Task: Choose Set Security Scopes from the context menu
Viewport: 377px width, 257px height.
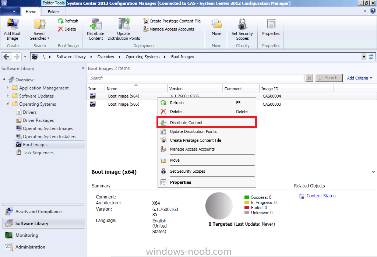Action: click(207, 172)
